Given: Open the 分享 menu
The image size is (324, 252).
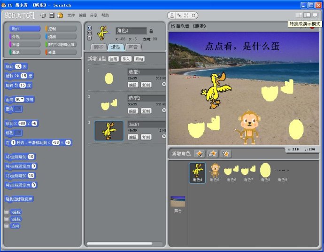Looking at the screenshot, I should [93, 16].
